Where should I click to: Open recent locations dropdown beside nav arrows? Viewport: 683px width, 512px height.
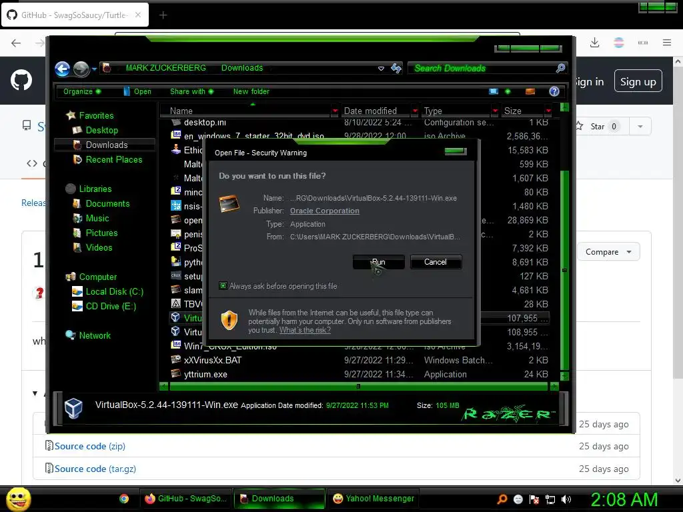click(x=94, y=69)
